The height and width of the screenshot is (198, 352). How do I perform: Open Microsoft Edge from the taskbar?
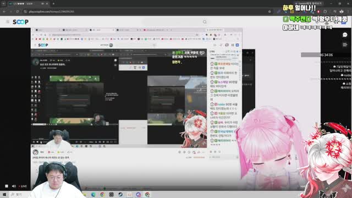click(94, 194)
